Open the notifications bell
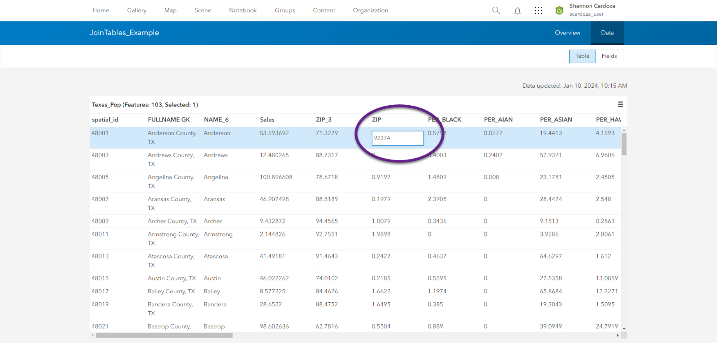The image size is (717, 343). pos(517,10)
